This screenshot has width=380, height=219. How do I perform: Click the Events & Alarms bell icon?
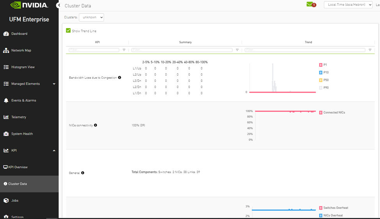click(6, 101)
